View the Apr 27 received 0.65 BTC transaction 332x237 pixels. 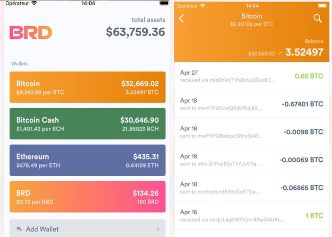(252, 76)
